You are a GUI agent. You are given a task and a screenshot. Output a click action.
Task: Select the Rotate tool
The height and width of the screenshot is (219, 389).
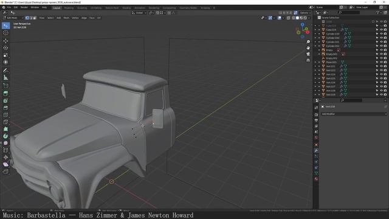[x=5, y=48]
